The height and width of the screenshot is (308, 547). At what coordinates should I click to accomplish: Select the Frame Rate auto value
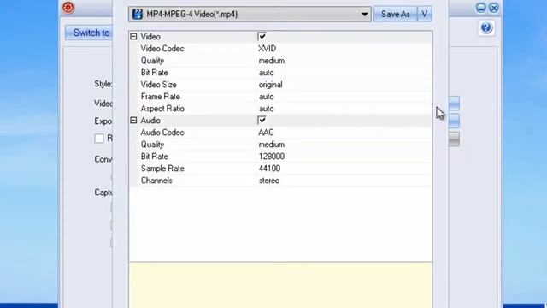[266, 97]
